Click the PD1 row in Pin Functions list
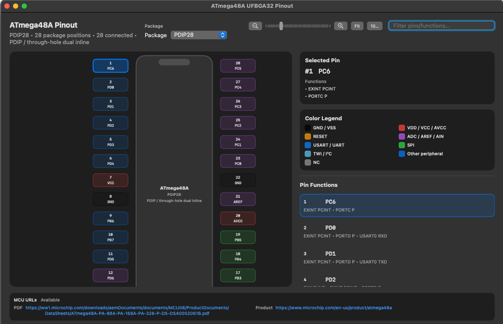Screen dimensions: 503x324 397,257
